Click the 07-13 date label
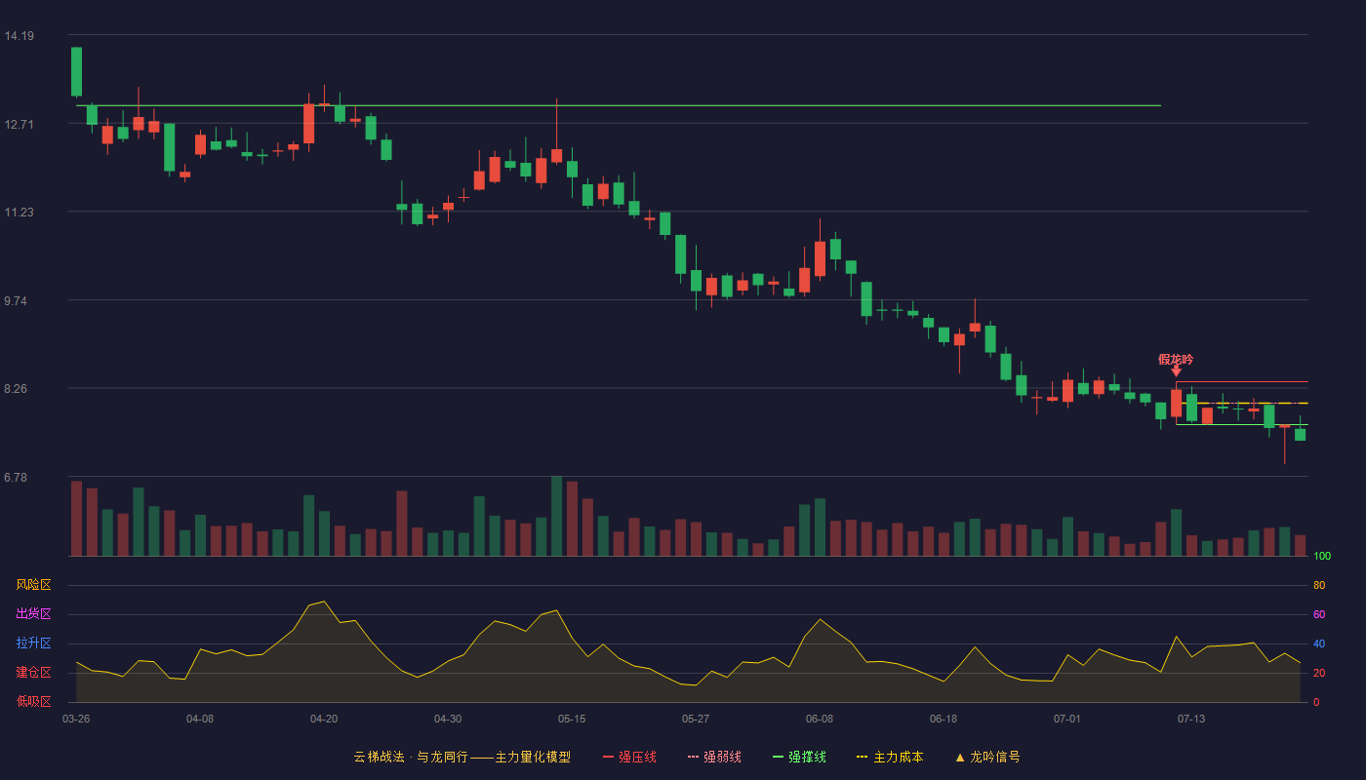1366x780 pixels. (x=1191, y=719)
